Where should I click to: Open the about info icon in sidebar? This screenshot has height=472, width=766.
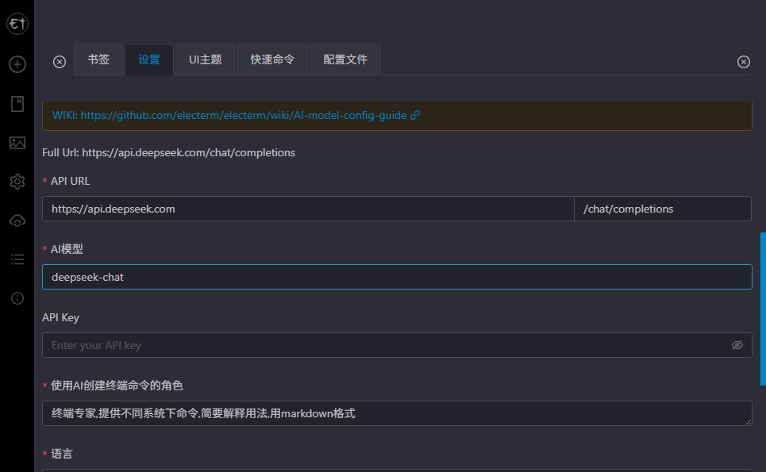click(x=17, y=298)
